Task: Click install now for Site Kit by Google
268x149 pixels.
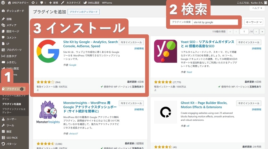Action: coord(131,42)
